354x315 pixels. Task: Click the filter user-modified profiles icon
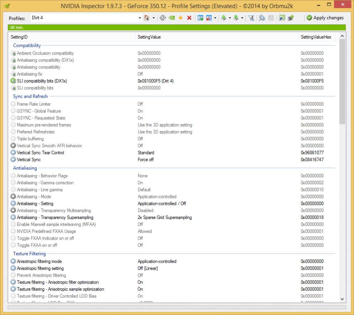tap(251, 18)
